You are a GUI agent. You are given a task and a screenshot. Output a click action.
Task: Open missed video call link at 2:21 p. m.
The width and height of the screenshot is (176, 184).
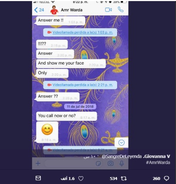click(82, 85)
